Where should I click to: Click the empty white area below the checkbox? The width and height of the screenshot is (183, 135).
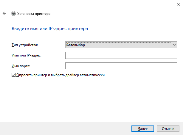[x=91, y=99]
